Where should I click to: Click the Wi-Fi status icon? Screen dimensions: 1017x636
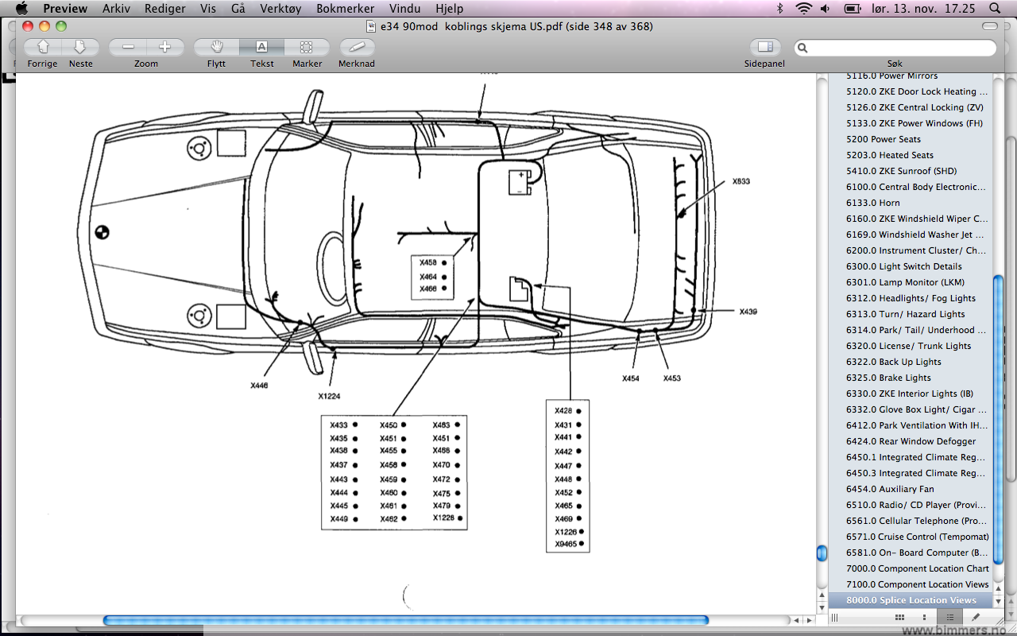pos(804,9)
